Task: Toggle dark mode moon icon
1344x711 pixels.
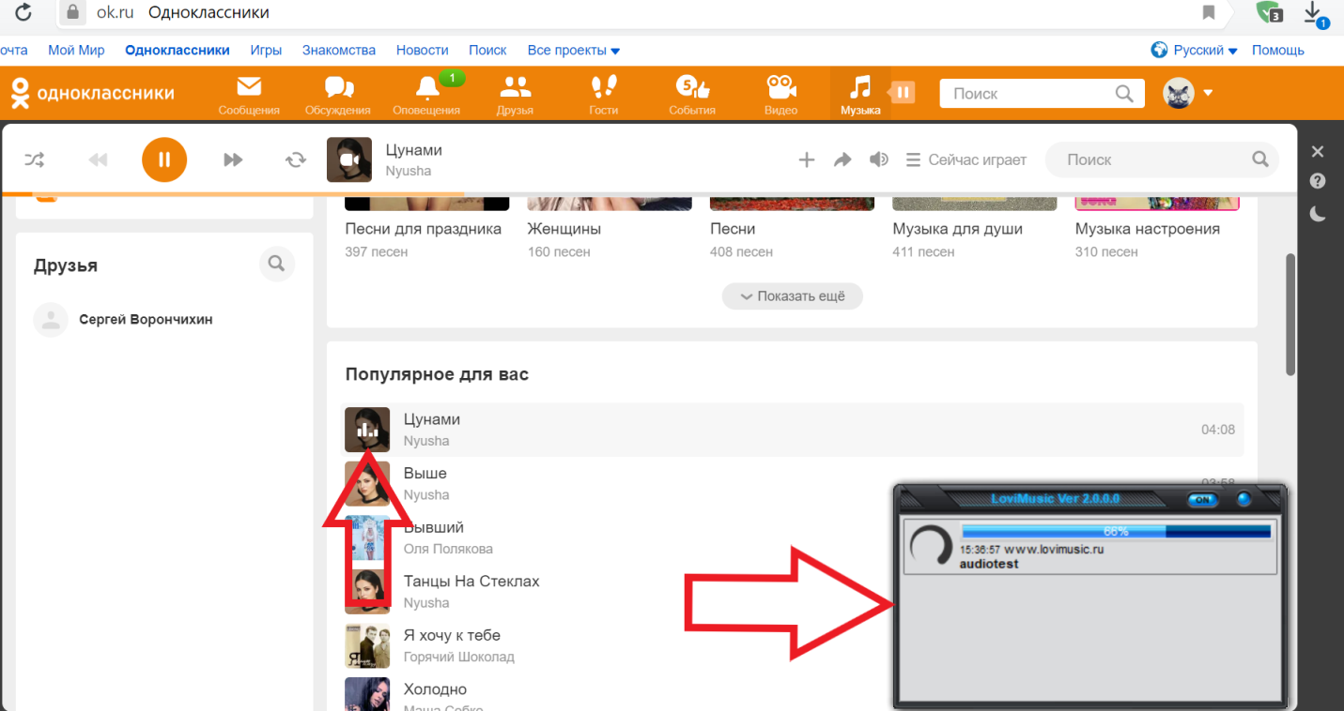Action: click(x=1318, y=214)
